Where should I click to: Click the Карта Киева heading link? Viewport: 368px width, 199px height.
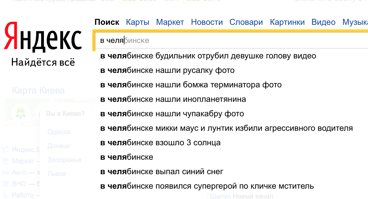[x=38, y=91]
